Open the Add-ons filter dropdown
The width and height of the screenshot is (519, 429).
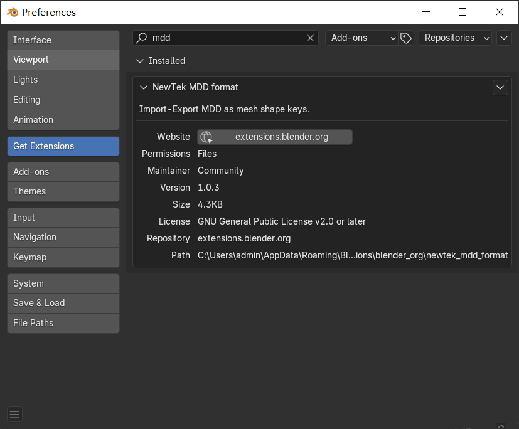(362, 38)
